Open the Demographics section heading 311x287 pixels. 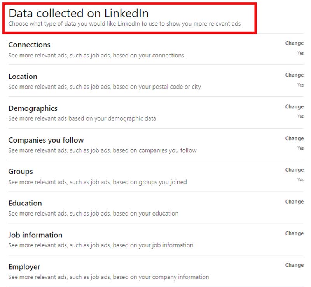33,108
